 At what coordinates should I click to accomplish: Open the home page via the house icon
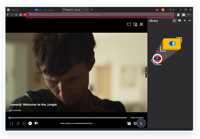click(x=20, y=15)
